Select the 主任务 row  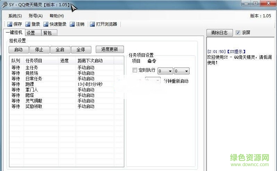pos(66,67)
